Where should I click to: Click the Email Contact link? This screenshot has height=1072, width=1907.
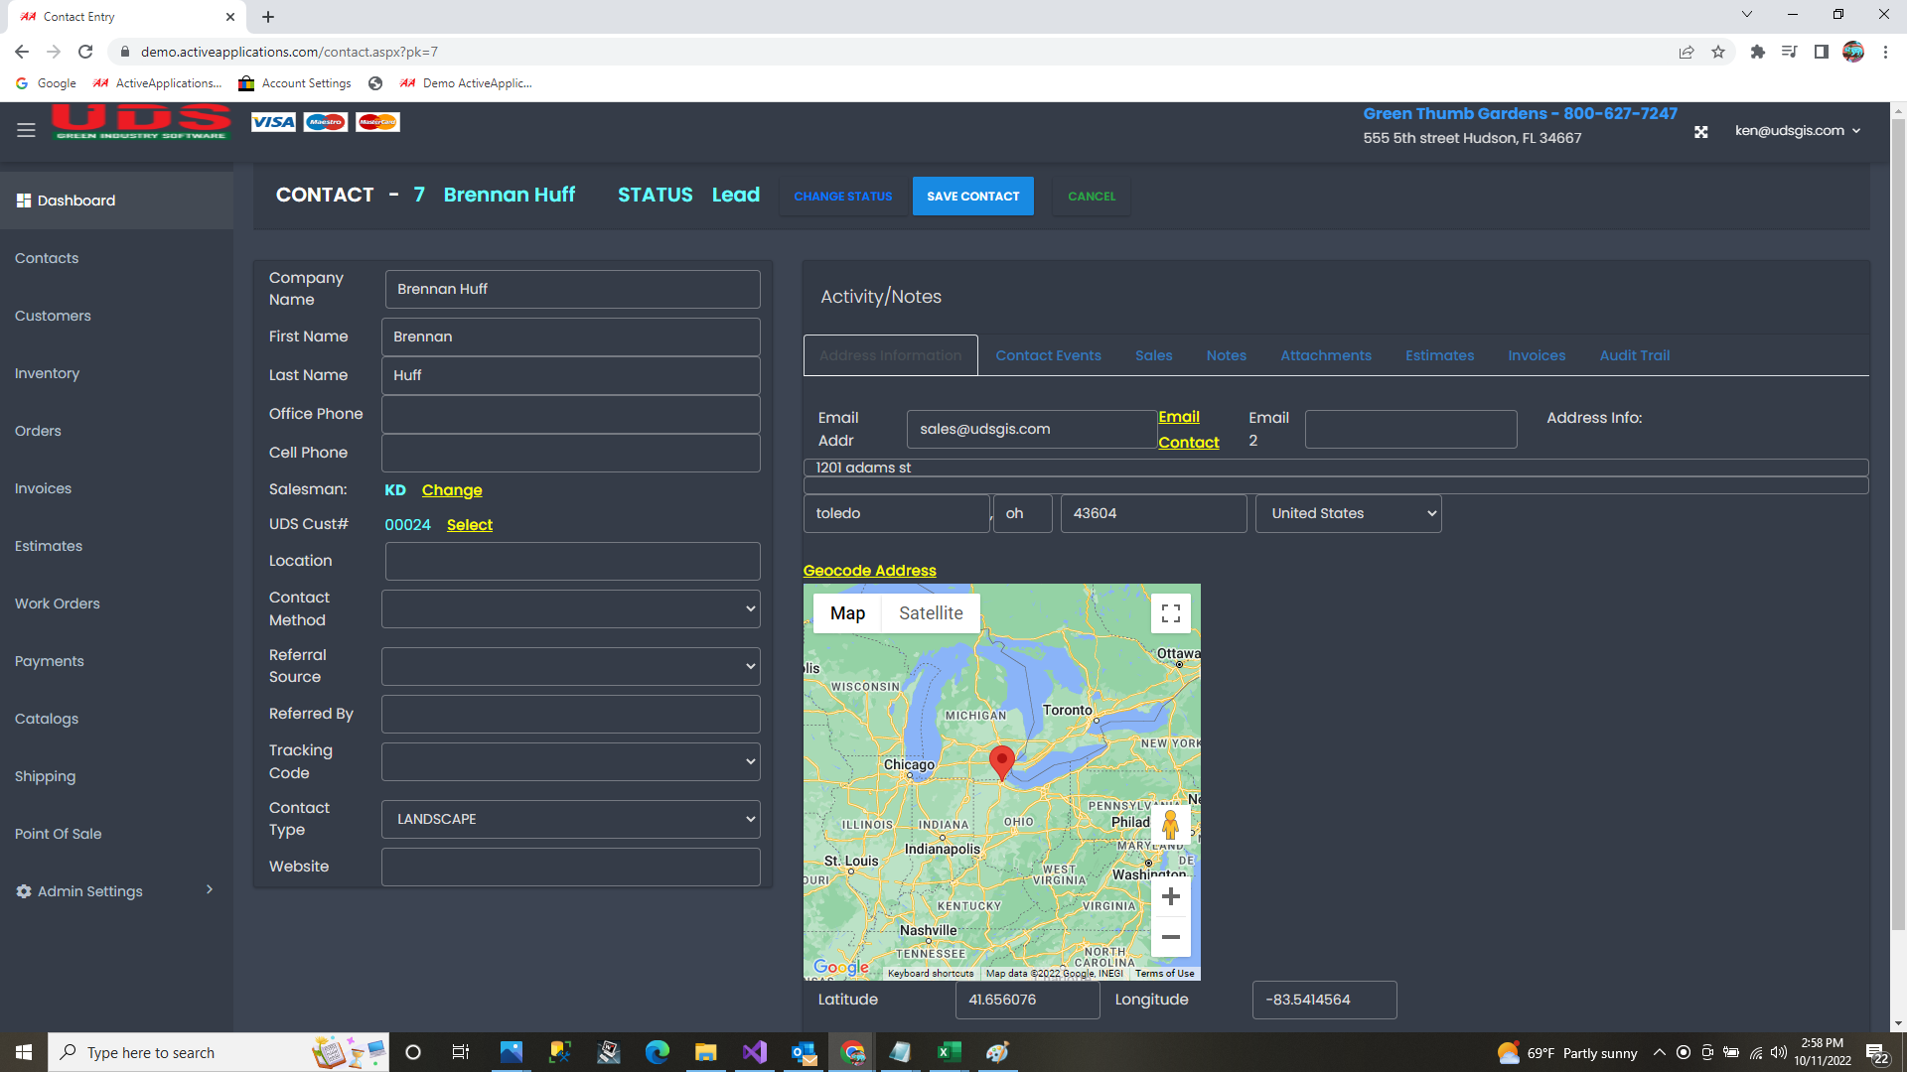pos(1188,430)
